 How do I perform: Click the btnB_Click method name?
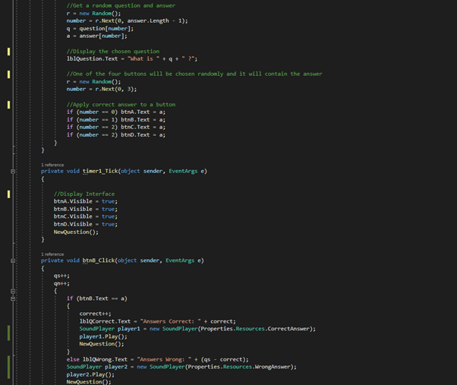pyautogui.click(x=99, y=260)
